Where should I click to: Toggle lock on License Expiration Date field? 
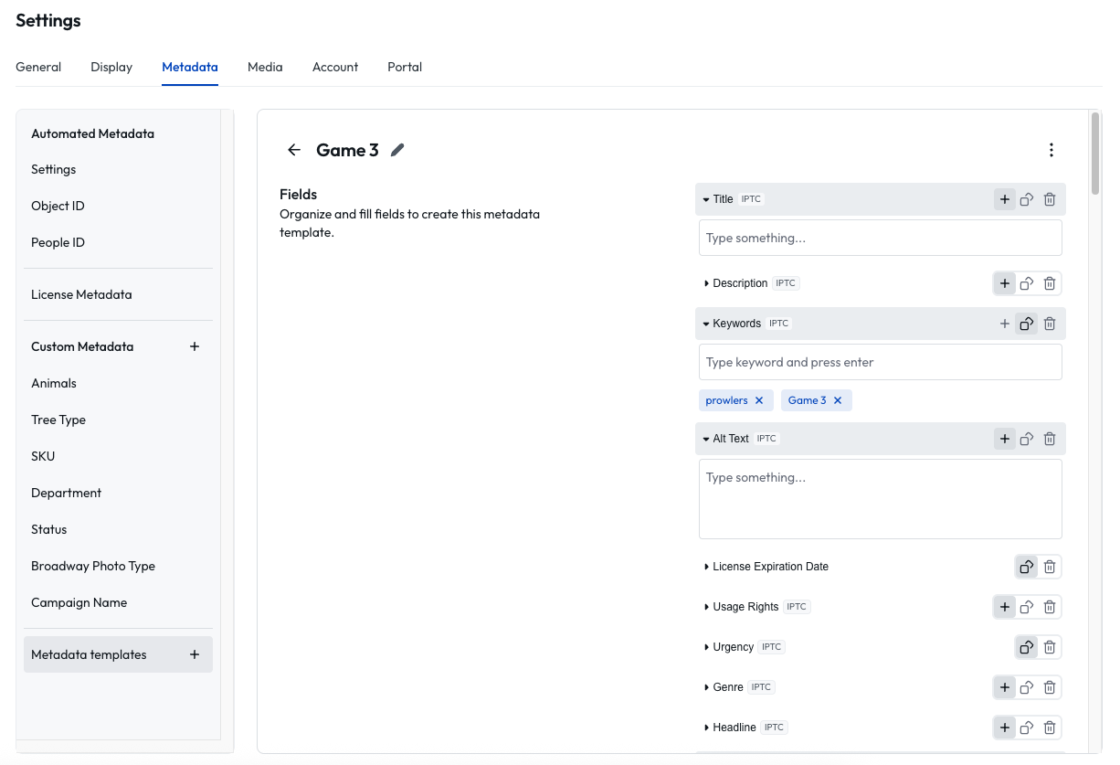coord(1027,567)
